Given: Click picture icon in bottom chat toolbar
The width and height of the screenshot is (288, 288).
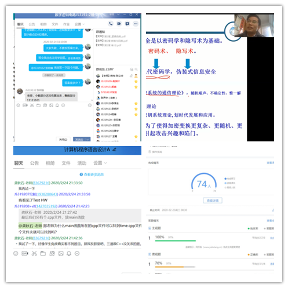Looking at the screenshot, I should point(61,253).
